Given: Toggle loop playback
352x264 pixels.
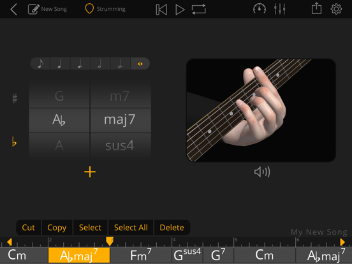Looking at the screenshot, I should coord(199,10).
